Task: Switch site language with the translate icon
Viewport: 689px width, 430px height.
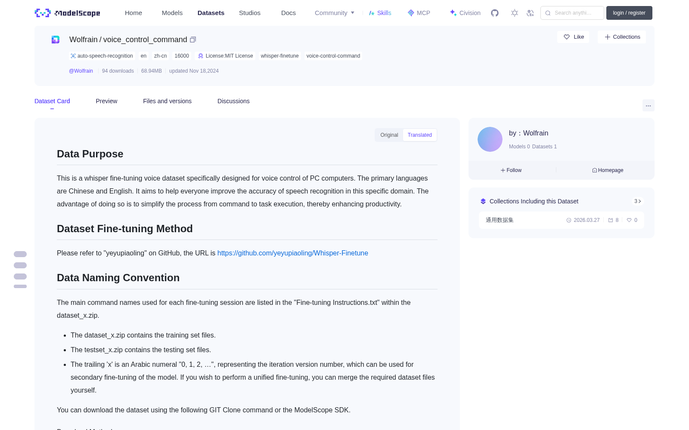Action: tap(530, 13)
